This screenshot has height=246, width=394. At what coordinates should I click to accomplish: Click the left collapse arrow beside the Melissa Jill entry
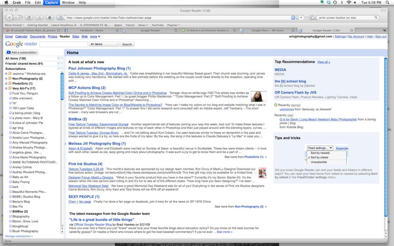point(65,144)
